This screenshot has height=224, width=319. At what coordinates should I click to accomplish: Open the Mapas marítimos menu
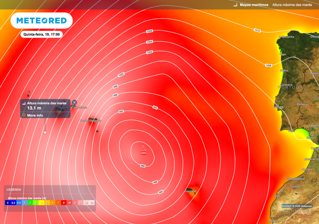(254, 5)
